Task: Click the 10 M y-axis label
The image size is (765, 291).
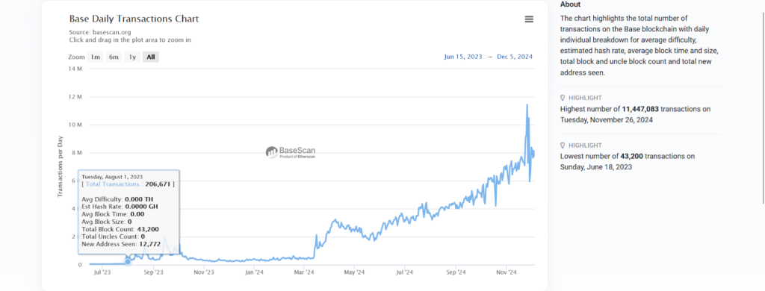Action: click(x=76, y=125)
